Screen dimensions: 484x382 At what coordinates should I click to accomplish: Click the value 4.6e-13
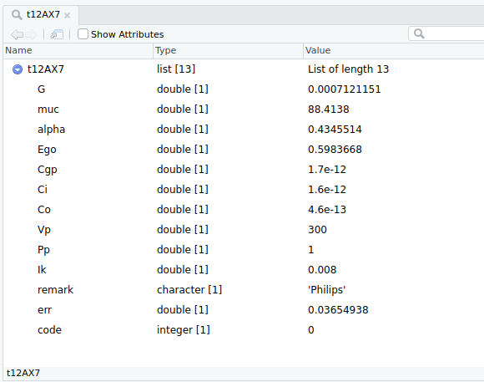pyautogui.click(x=327, y=210)
